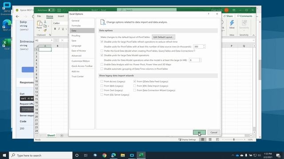Click the Share button in Excel
Viewport: 284px width, 159px height.
[228, 16]
